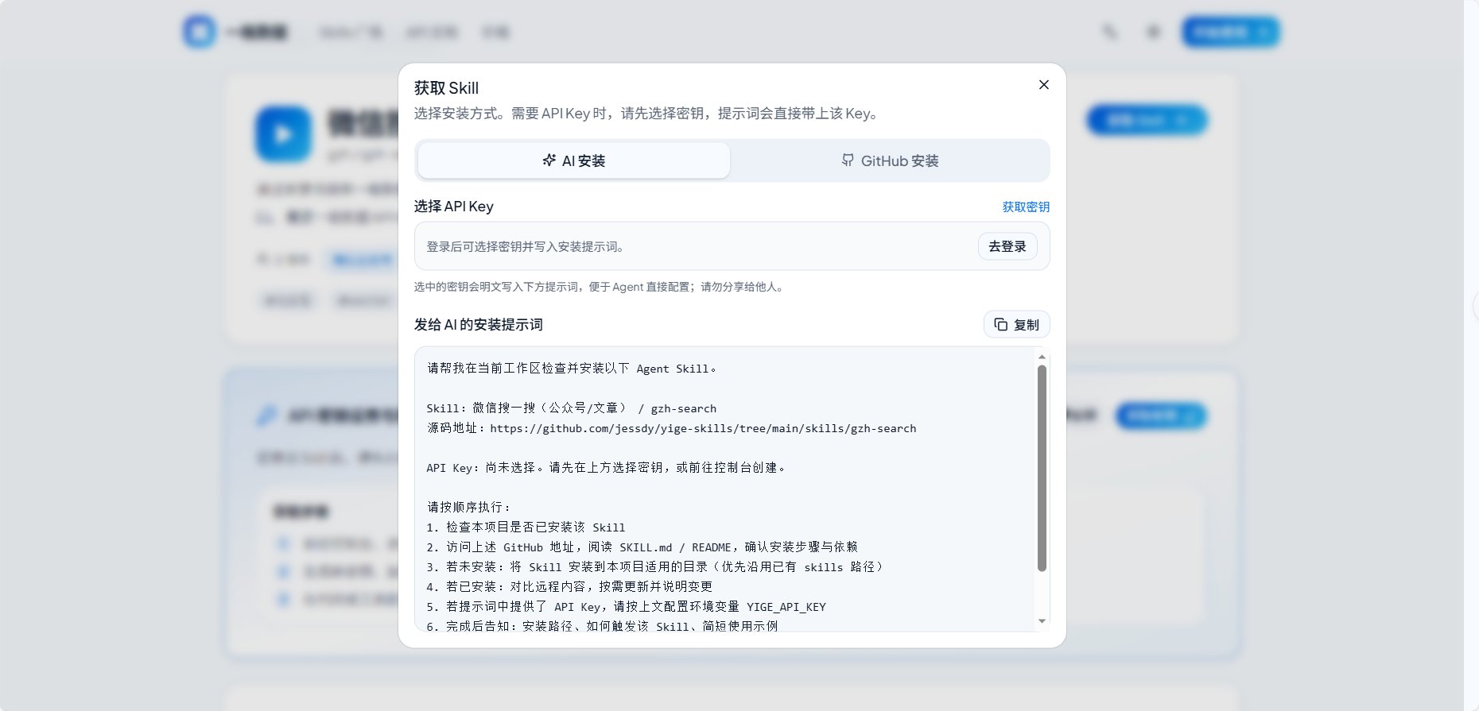The width and height of the screenshot is (1479, 711).
Task: Click the blurred site logo in header
Action: coord(199,32)
